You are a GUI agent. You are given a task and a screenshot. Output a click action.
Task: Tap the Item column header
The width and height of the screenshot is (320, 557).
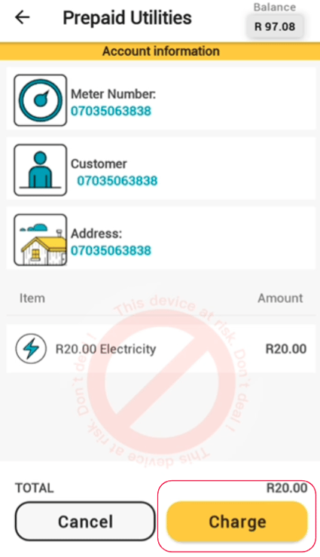(x=32, y=298)
